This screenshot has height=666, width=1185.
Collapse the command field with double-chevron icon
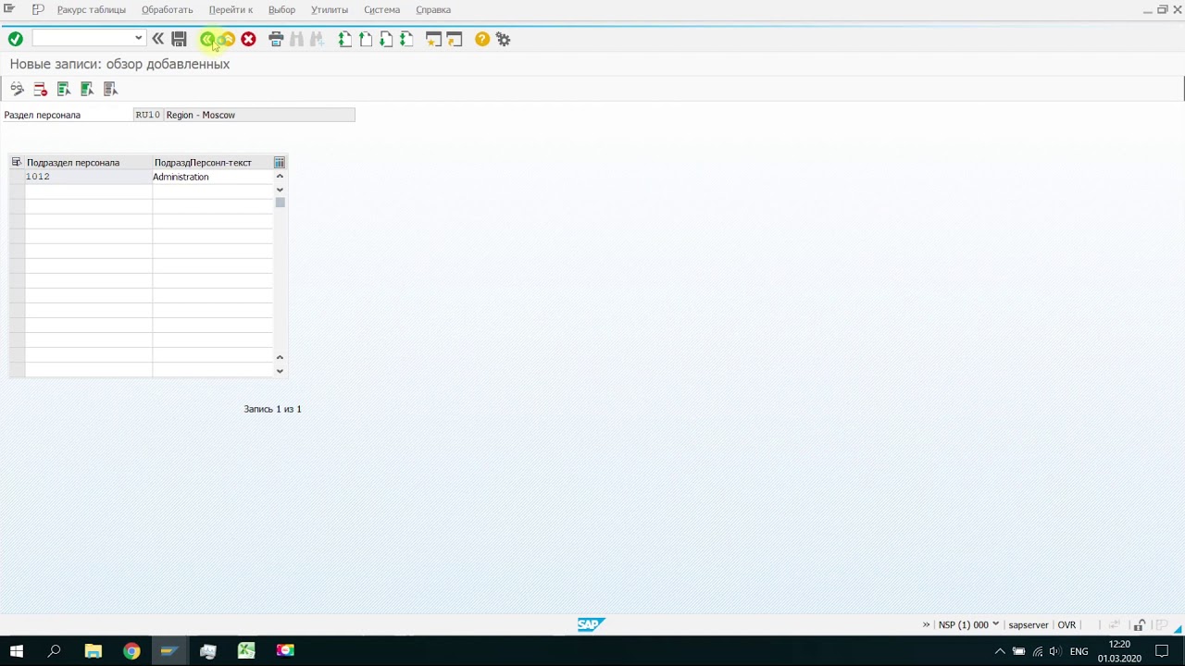157,39
